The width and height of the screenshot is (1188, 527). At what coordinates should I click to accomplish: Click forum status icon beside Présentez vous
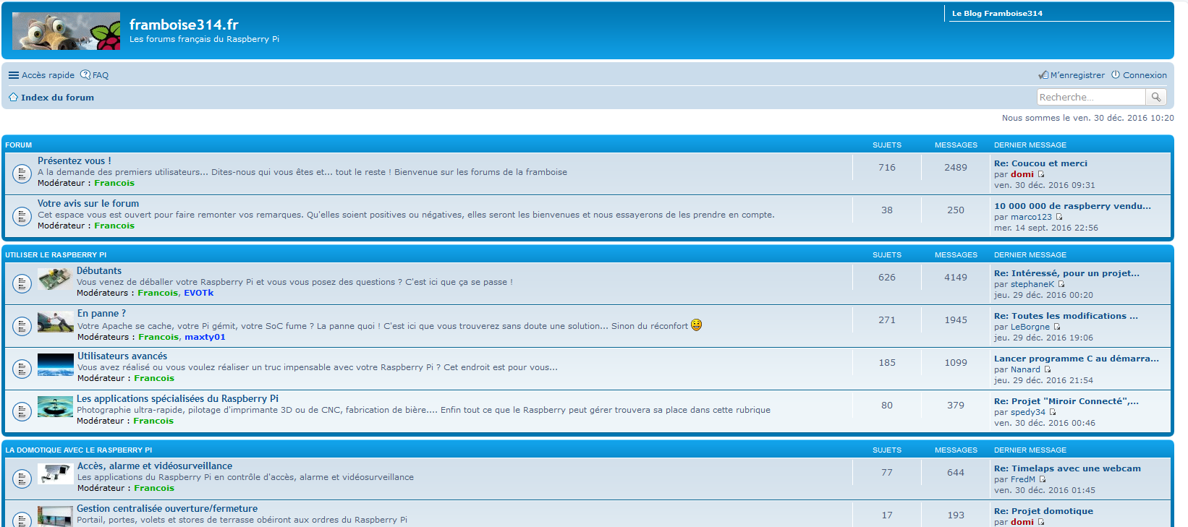(x=22, y=173)
